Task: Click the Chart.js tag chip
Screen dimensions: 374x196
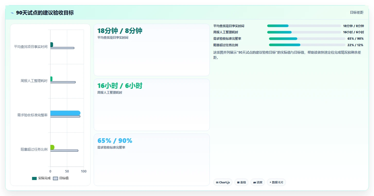Action: coord(223,182)
